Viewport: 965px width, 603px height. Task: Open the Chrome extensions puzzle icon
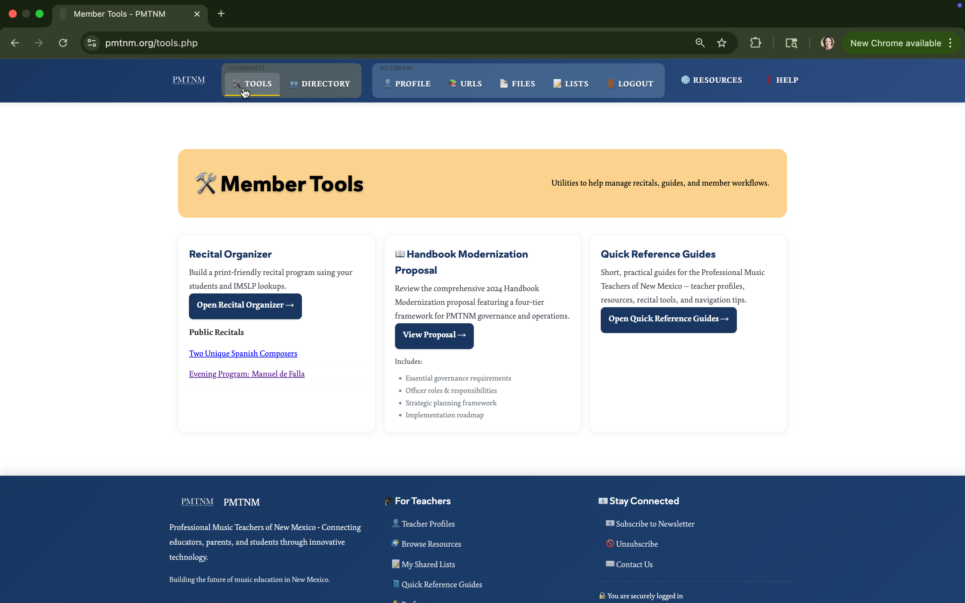point(755,43)
